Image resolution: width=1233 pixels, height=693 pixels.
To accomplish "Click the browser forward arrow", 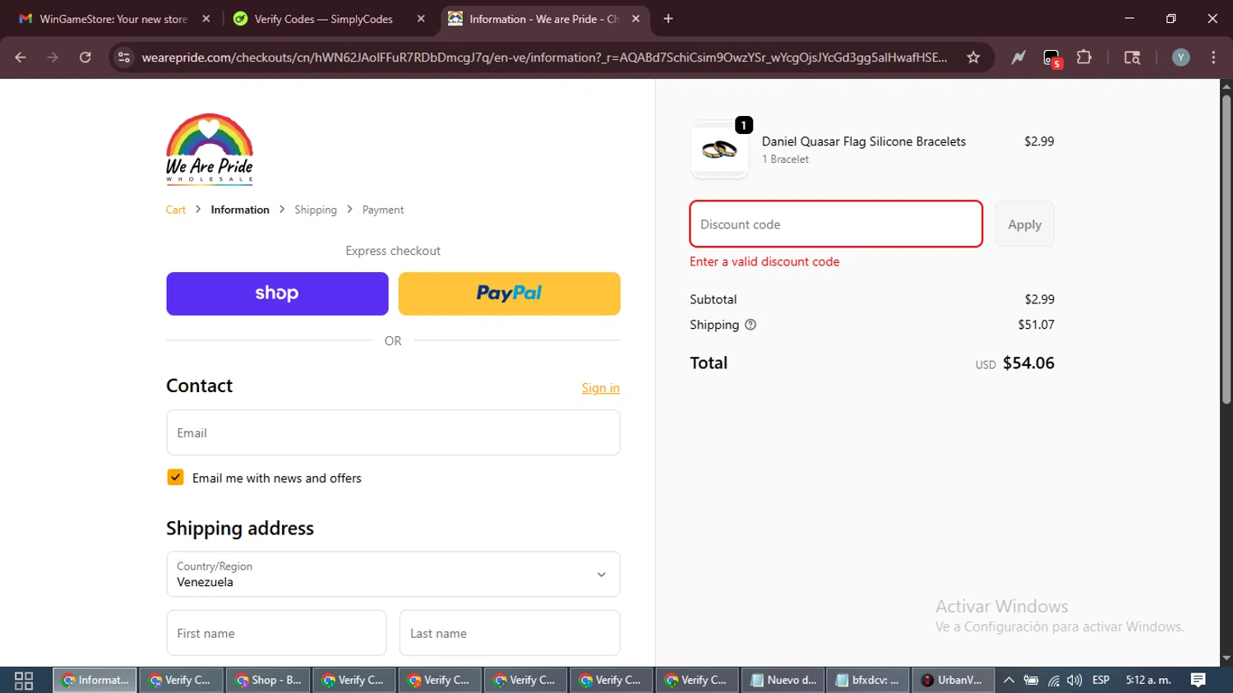I will point(53,58).
